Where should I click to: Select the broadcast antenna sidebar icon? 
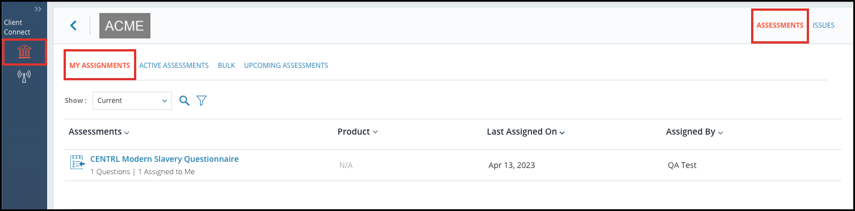tap(24, 76)
